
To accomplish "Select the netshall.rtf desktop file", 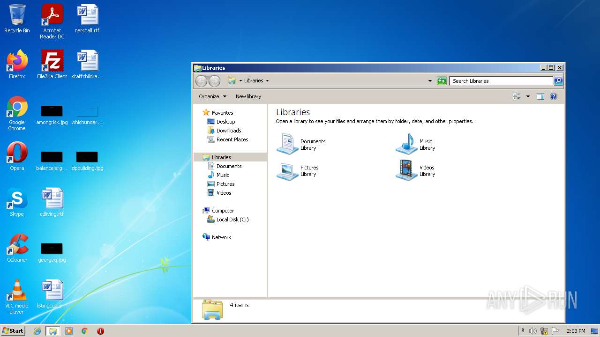I will pos(87,19).
